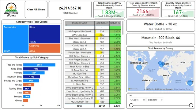Click the 2146 total orders KPI value
The height and width of the screenshot is (110, 196).
[x=142, y=12]
